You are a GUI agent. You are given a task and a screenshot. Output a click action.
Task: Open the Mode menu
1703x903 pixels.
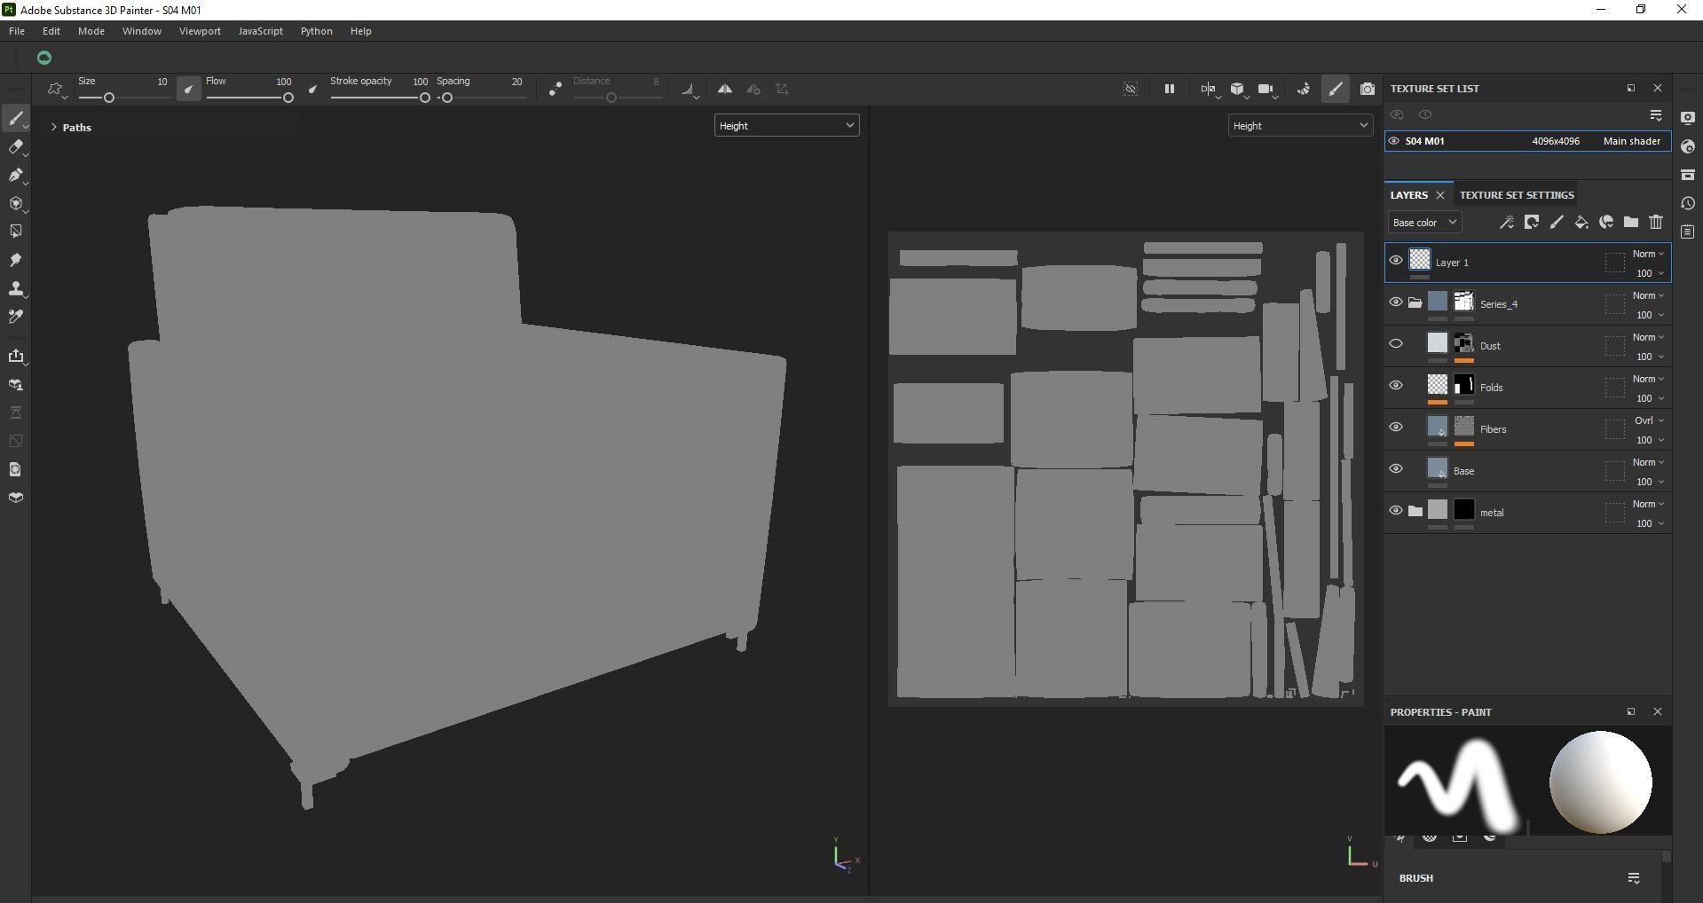pos(91,31)
